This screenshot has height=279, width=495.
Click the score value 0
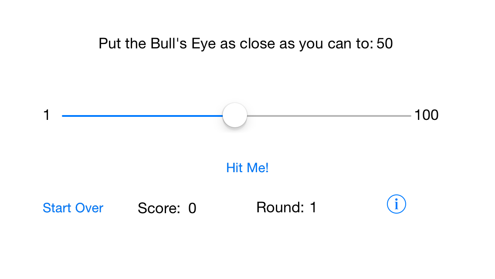(192, 208)
